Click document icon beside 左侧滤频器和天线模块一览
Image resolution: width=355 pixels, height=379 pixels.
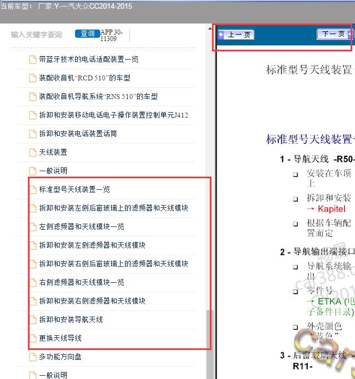click(x=33, y=227)
